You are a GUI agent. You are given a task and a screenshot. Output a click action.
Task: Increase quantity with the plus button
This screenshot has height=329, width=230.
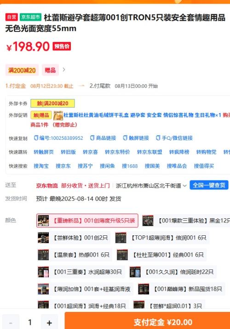tap(49, 323)
